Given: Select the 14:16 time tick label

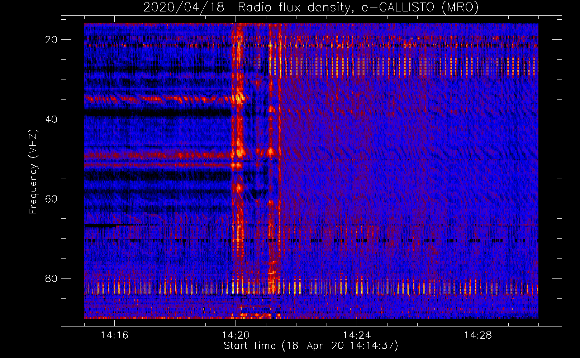Looking at the screenshot, I should click(114, 335).
